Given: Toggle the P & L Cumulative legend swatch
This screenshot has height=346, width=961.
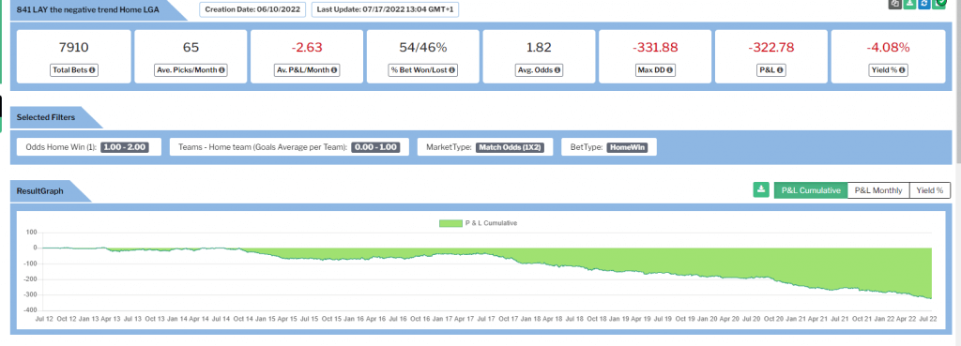Looking at the screenshot, I should 450,223.
